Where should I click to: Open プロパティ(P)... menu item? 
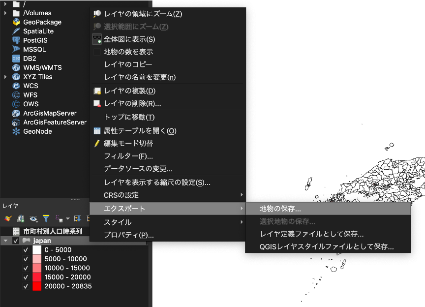(168, 235)
